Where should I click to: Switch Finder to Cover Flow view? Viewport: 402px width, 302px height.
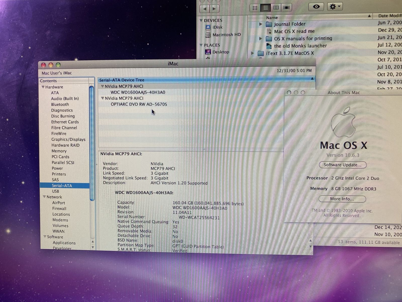(x=286, y=8)
